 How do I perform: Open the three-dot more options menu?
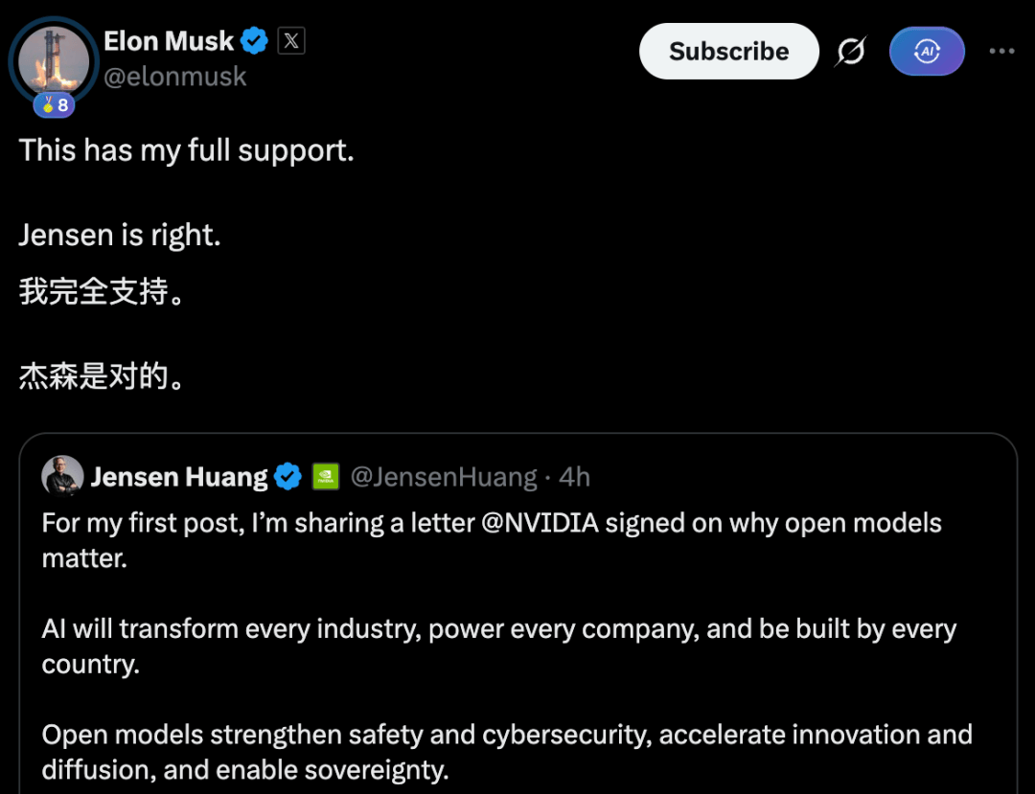point(1001,51)
